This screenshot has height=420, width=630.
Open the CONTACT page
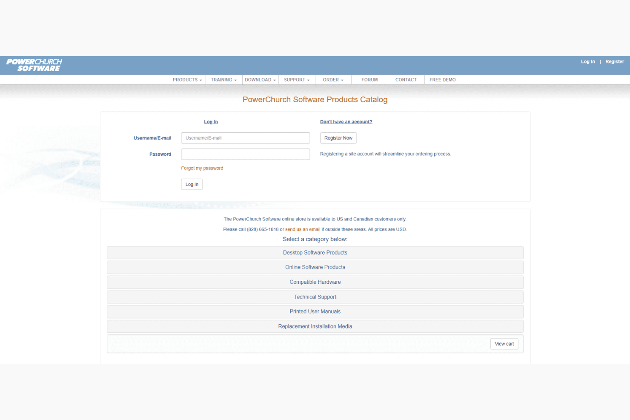[406, 80]
